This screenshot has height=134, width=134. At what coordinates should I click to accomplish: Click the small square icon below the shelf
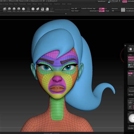click(x=66, y=14)
